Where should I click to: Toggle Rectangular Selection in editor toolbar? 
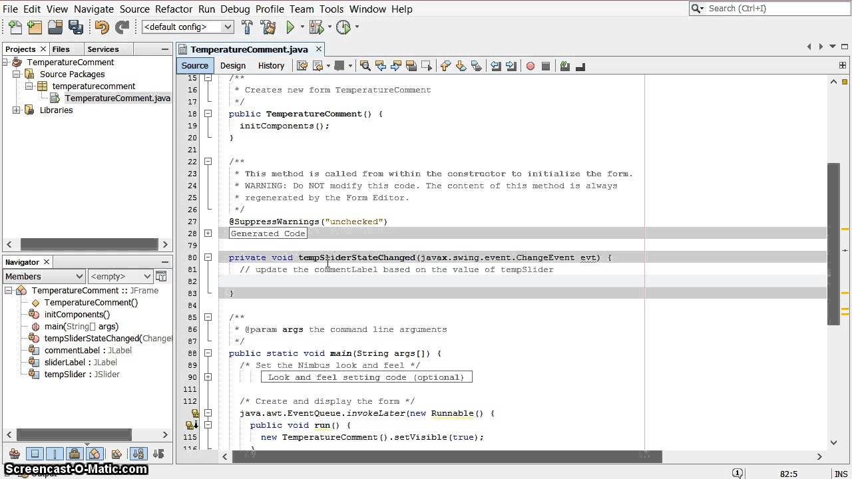(427, 66)
